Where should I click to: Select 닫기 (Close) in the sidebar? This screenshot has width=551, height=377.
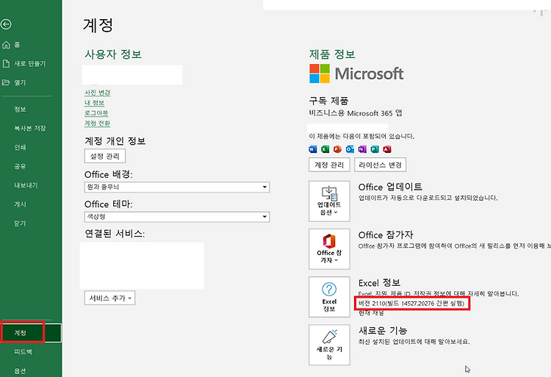pyautogui.click(x=20, y=223)
